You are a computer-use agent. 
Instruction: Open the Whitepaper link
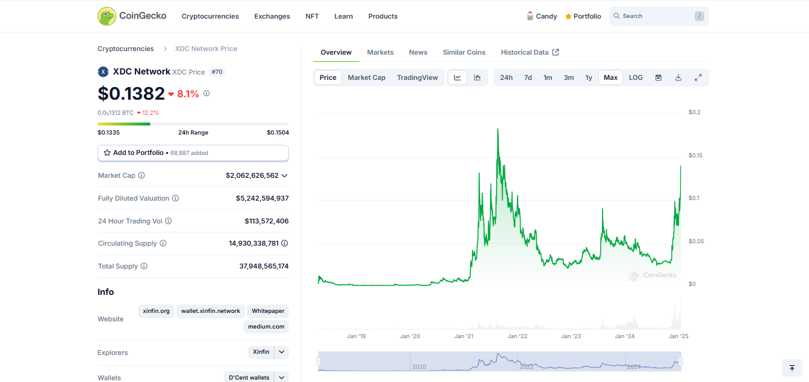click(x=268, y=311)
